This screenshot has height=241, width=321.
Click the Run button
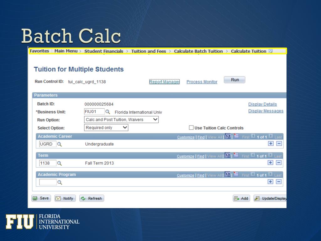click(234, 80)
